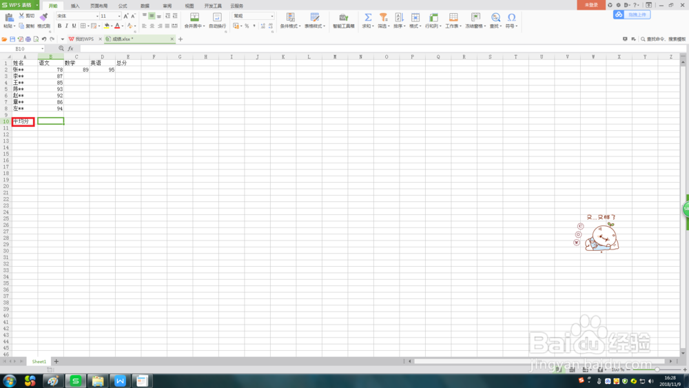Open Conditional Formatting (条件格式) menu
689x388 pixels.
291,20
